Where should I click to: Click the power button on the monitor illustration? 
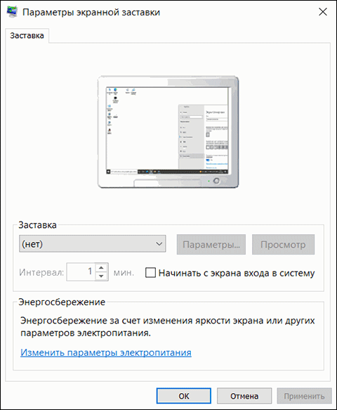216,181
